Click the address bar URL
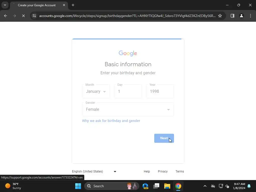This screenshot has height=192, width=256. click(x=127, y=16)
